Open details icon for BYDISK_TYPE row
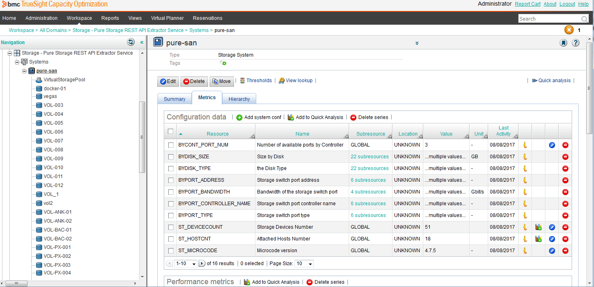This screenshot has width=594, height=287. tap(525, 168)
